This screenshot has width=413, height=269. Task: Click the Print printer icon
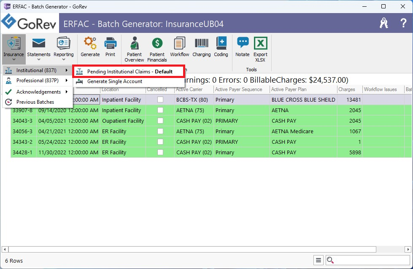pyautogui.click(x=111, y=43)
